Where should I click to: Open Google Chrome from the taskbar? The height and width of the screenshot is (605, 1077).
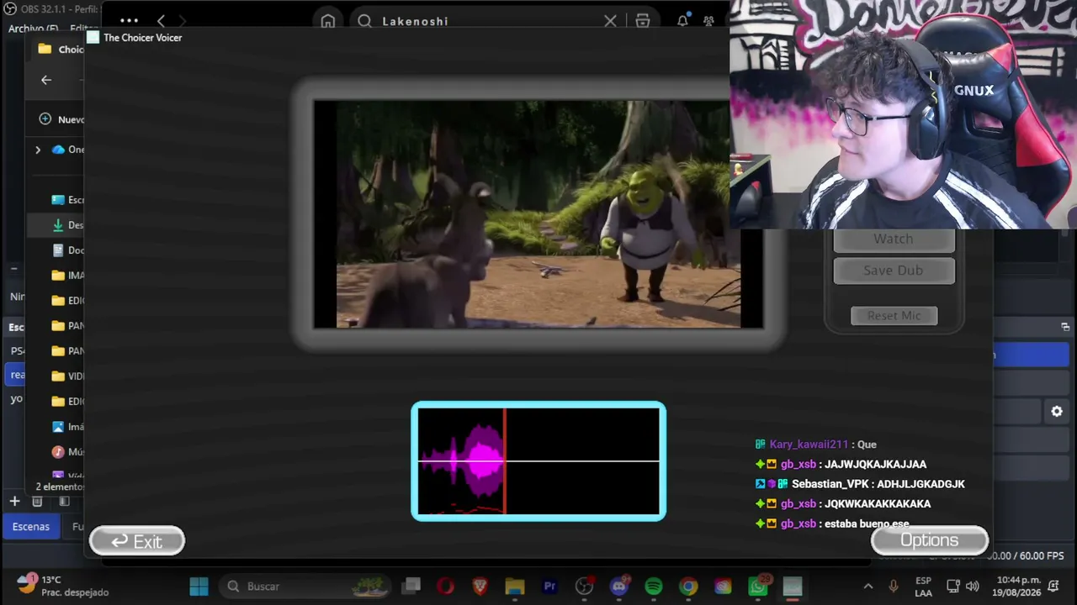pos(688,587)
